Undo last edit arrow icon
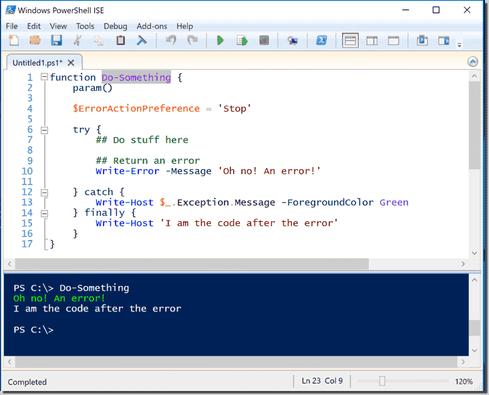 pyautogui.click(x=171, y=40)
